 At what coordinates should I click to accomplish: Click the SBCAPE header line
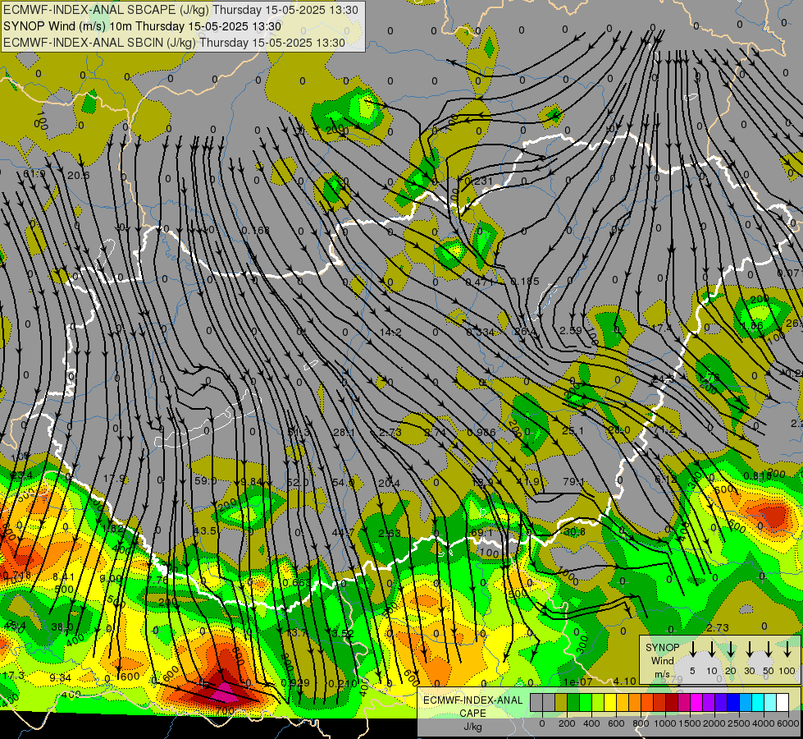(x=181, y=10)
